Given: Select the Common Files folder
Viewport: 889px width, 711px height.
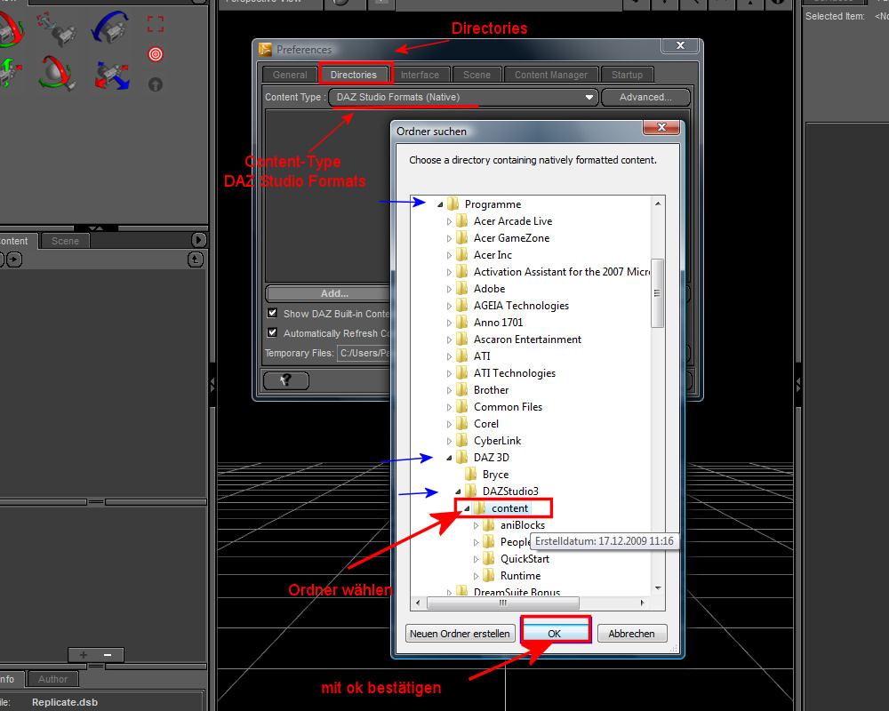Looking at the screenshot, I should pos(508,407).
